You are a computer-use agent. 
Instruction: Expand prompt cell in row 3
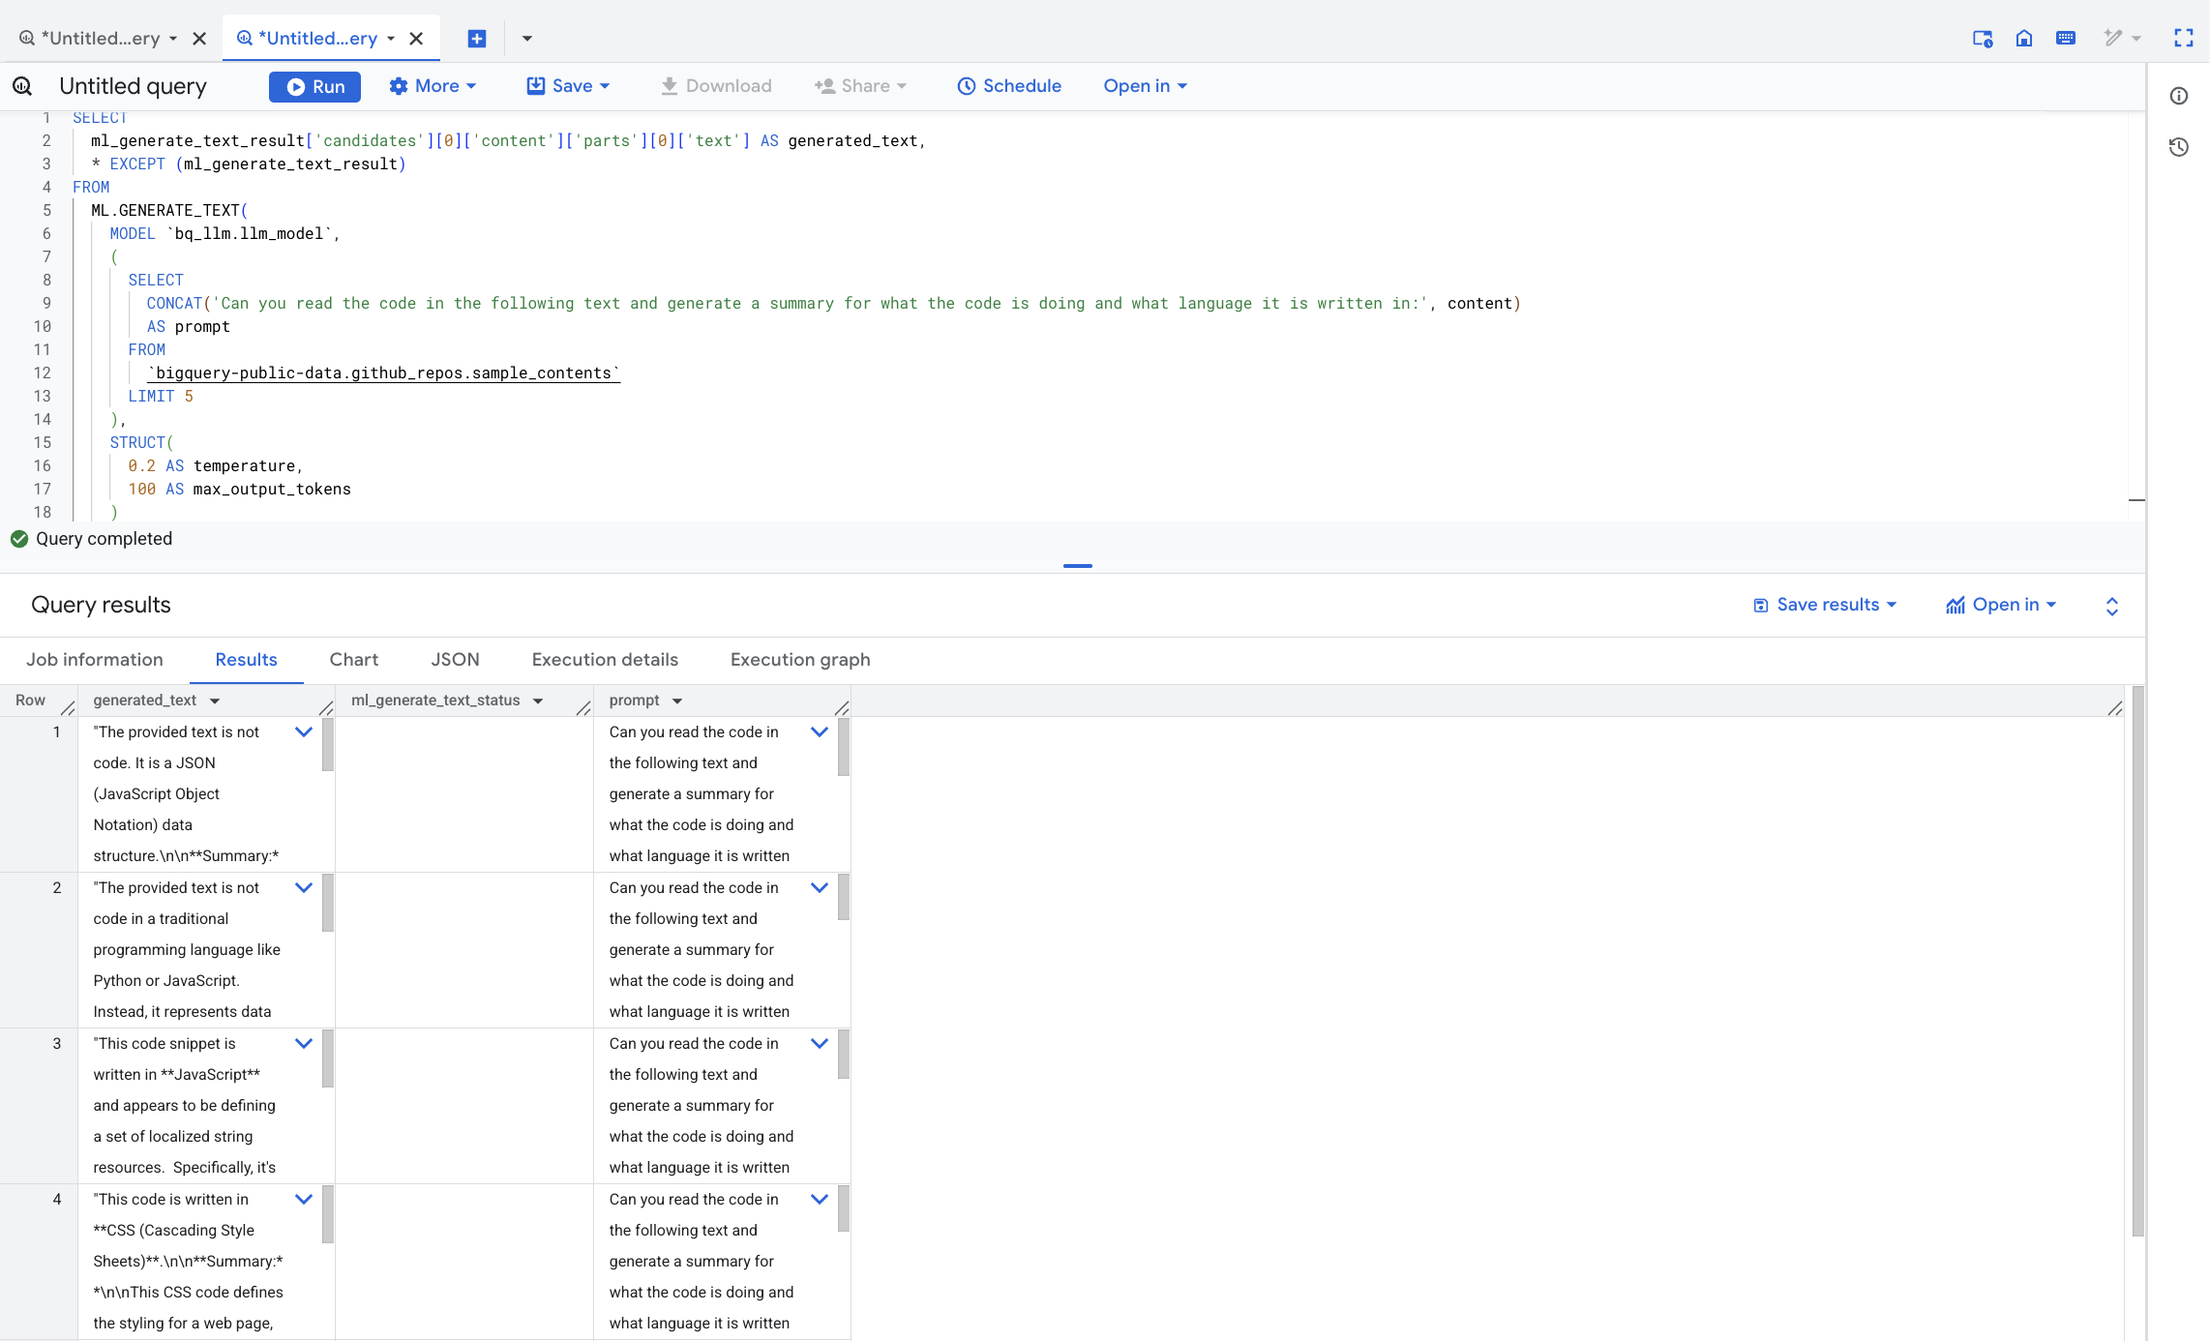click(820, 1044)
